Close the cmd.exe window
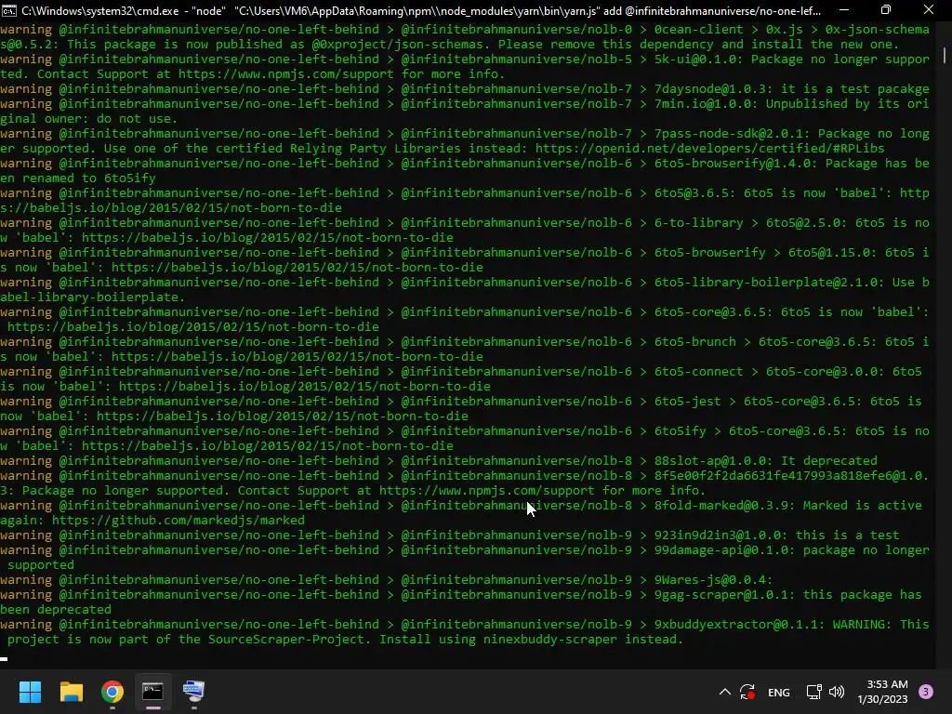Screen dimensions: 952x714 929,10
